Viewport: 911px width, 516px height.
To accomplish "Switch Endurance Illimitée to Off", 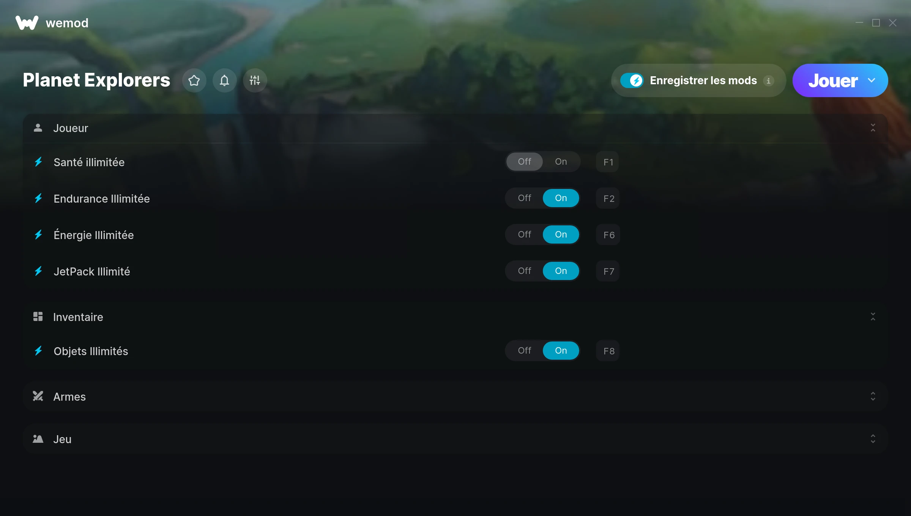I will [x=525, y=198].
